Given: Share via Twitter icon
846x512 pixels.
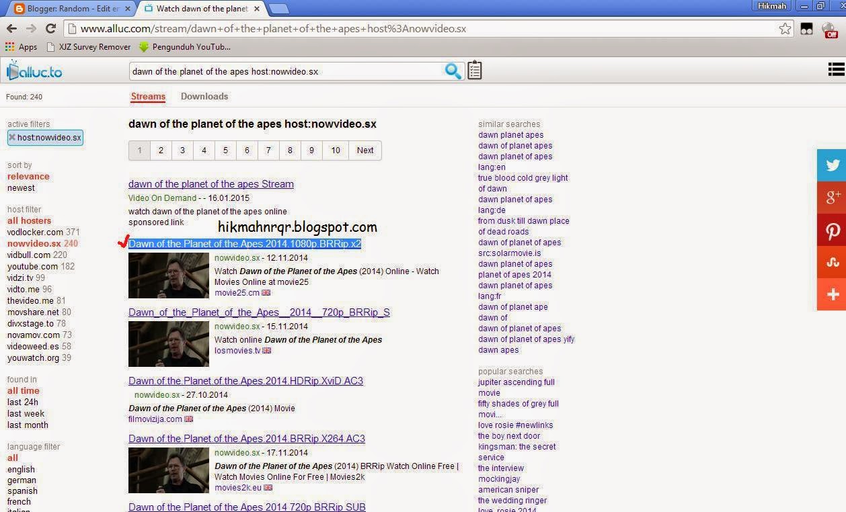Looking at the screenshot, I should [x=832, y=165].
